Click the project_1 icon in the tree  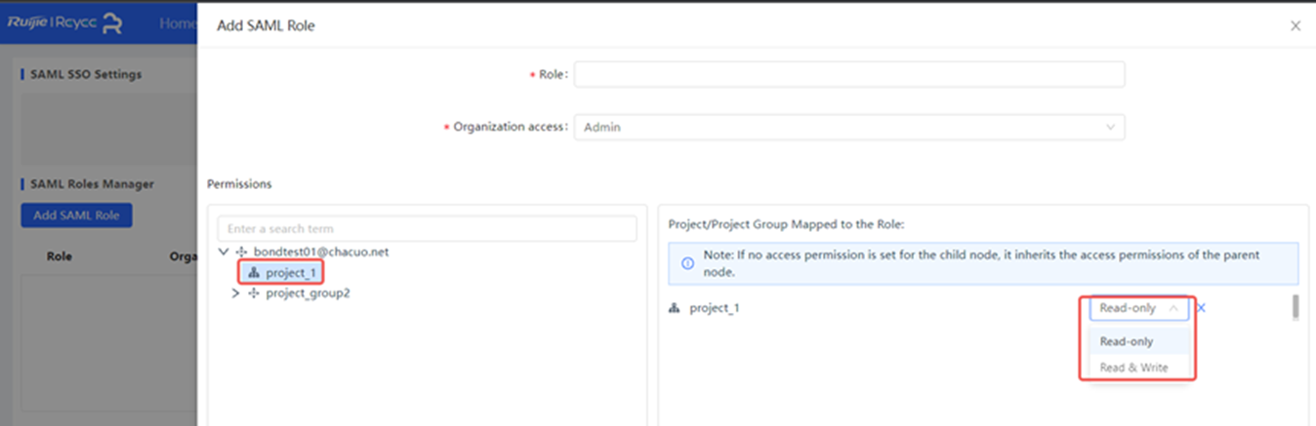[255, 273]
